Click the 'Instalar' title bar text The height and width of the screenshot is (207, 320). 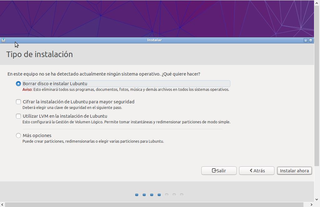(x=155, y=40)
